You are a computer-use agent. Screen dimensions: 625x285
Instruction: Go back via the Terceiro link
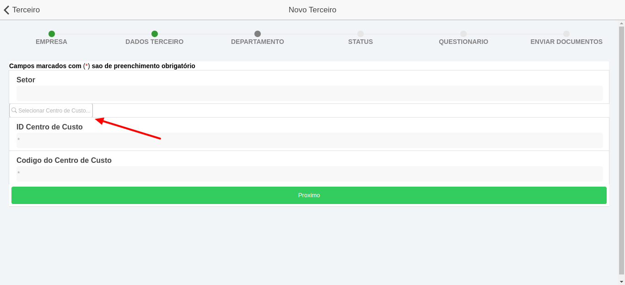(26, 10)
